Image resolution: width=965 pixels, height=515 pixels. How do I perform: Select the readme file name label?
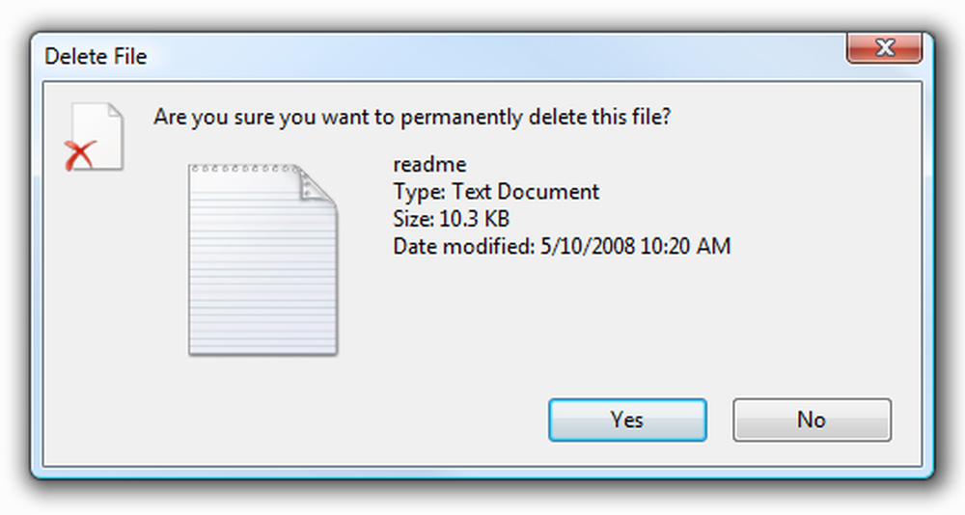point(429,164)
